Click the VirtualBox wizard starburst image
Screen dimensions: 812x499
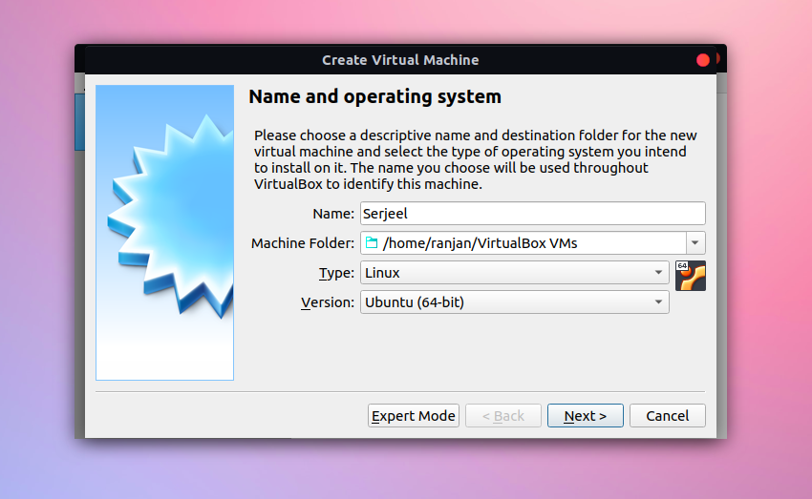coord(164,233)
